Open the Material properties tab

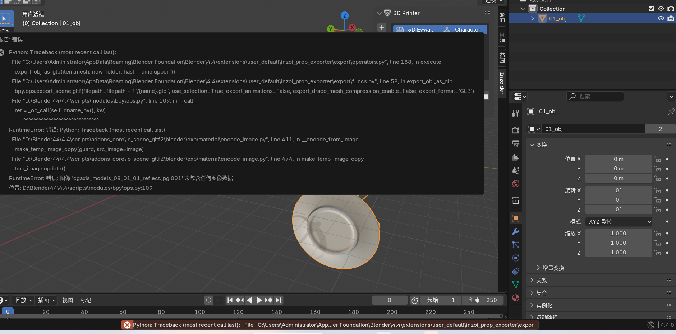(x=516, y=298)
